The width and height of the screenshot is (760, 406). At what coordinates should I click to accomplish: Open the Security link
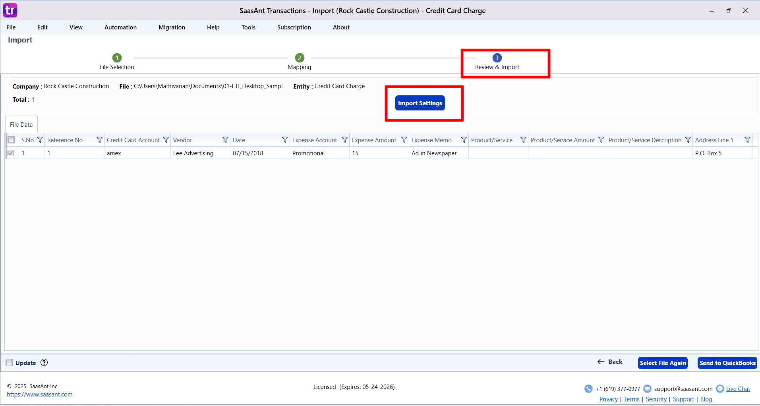(x=656, y=399)
